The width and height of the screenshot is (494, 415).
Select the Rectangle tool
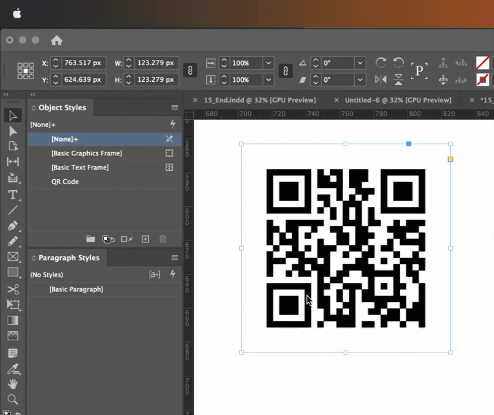pyautogui.click(x=13, y=272)
